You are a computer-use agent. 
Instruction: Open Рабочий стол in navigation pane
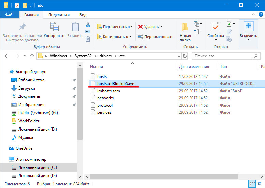[x=28, y=80]
